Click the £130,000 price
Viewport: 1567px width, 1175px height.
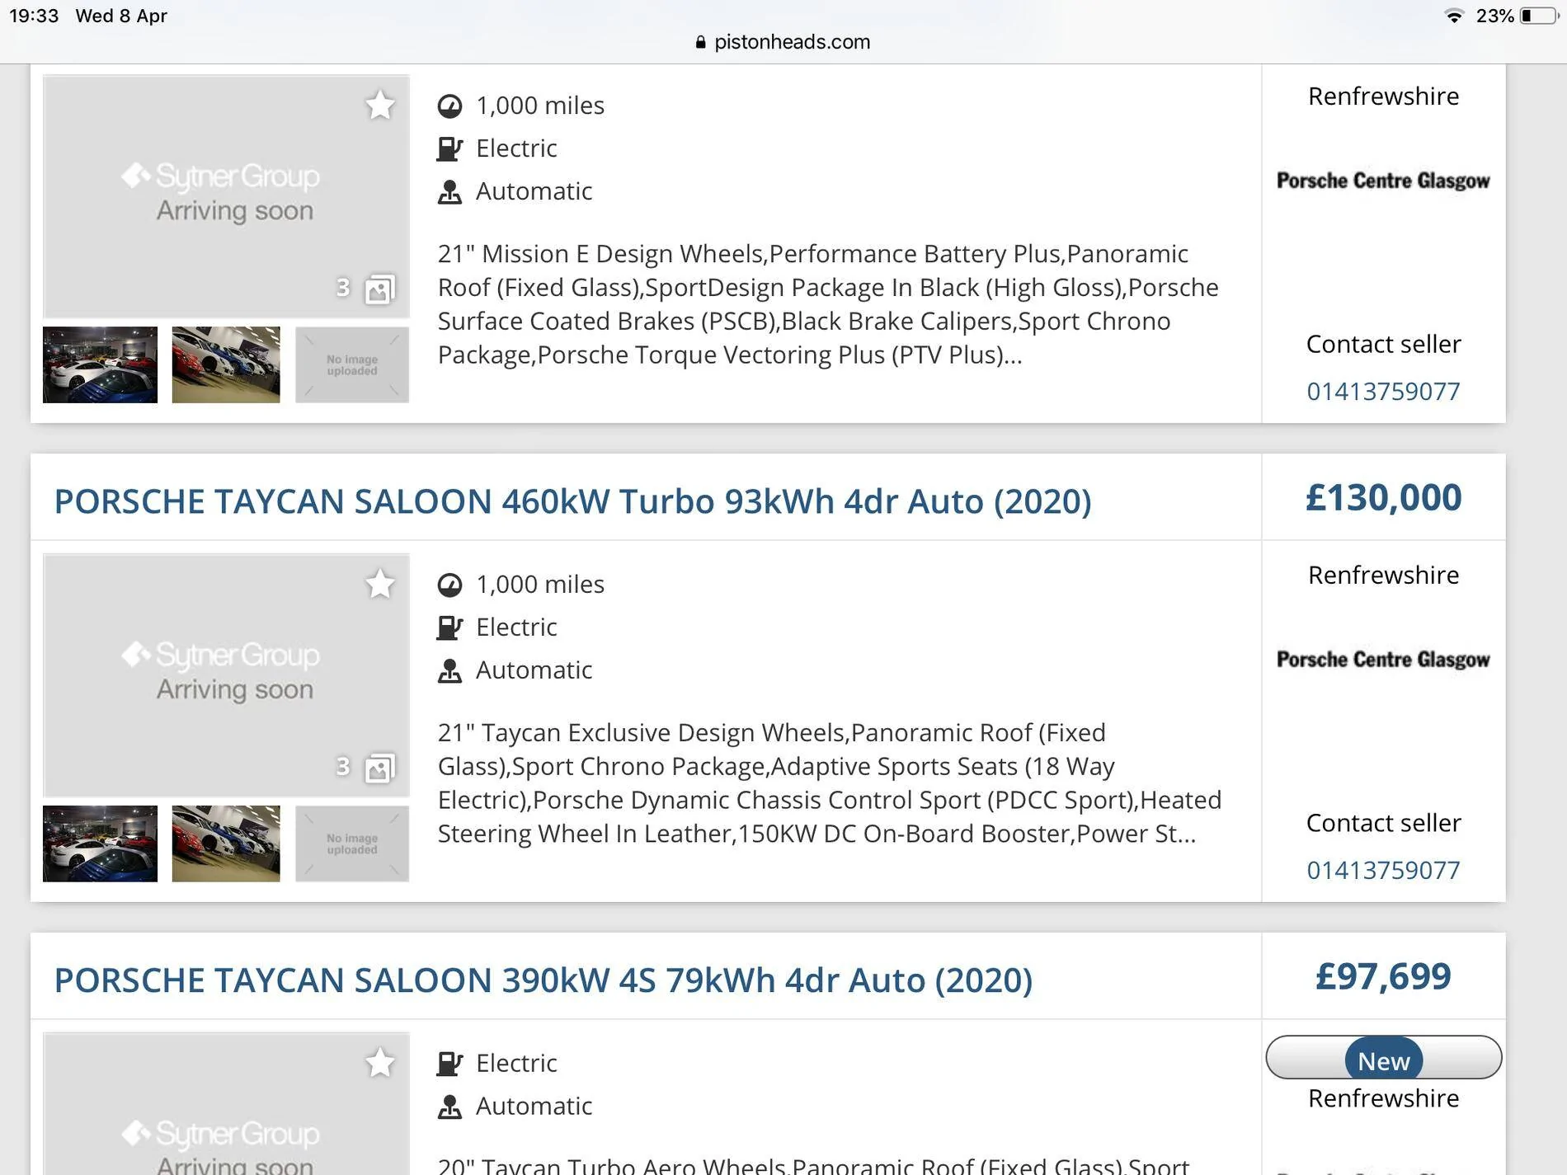click(x=1383, y=497)
